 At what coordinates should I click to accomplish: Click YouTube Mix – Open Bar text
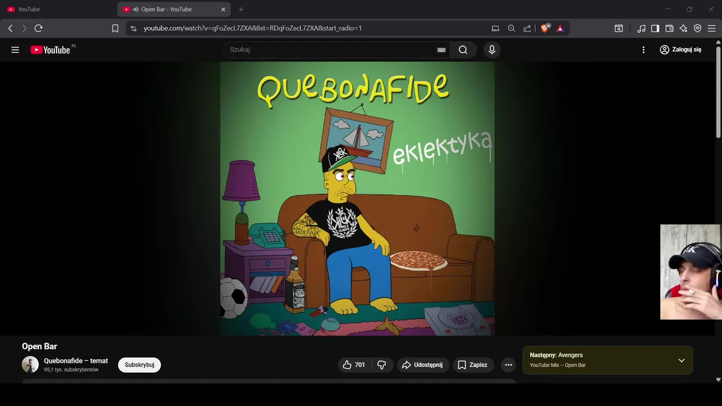[x=558, y=365]
